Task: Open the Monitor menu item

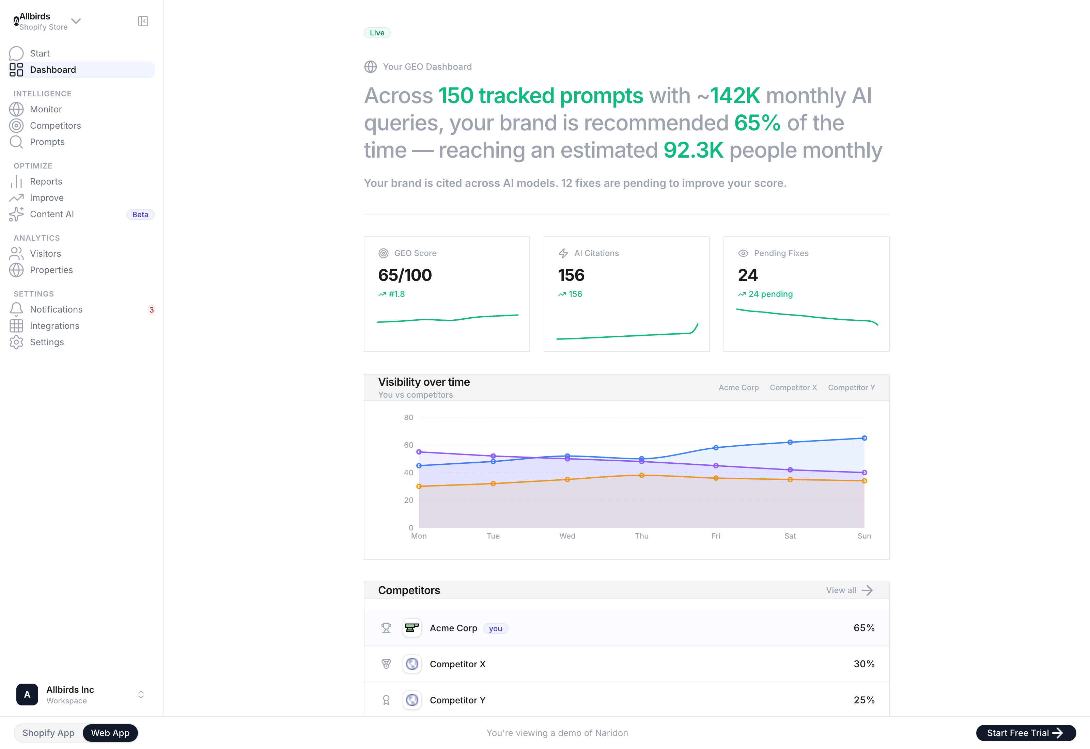Action: pyautogui.click(x=82, y=109)
